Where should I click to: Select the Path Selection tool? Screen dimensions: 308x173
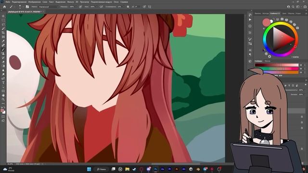click(3, 86)
